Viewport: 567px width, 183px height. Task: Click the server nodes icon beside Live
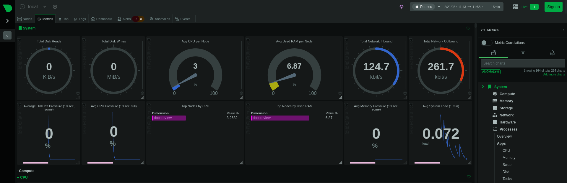(x=516, y=7)
